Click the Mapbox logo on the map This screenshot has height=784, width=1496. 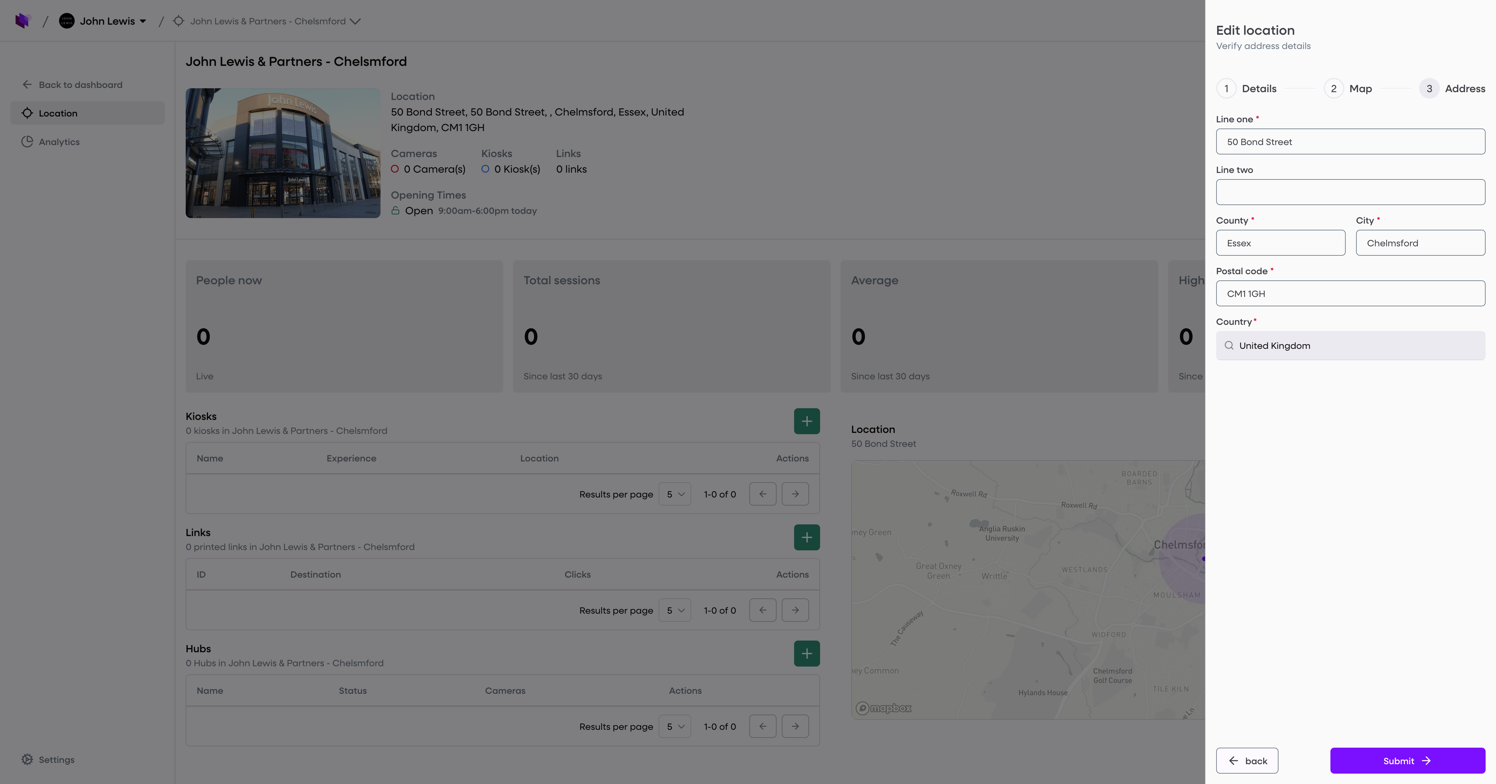[x=883, y=708]
